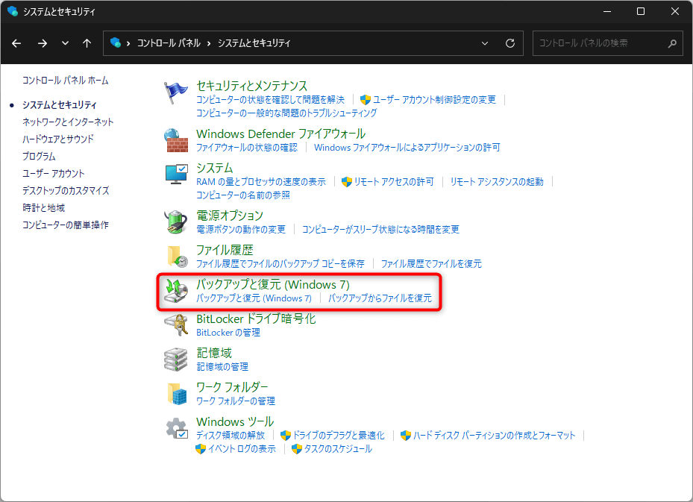The width and height of the screenshot is (693, 502).
Task: Expand the chevron after コントロール パネル in breadcrumb
Action: click(209, 43)
